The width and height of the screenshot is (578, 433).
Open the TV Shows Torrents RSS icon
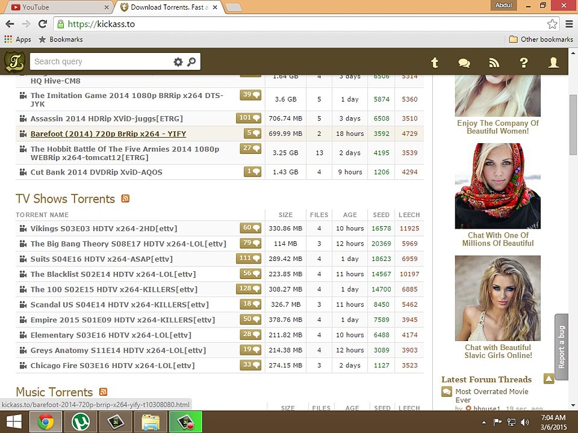pyautogui.click(x=125, y=198)
